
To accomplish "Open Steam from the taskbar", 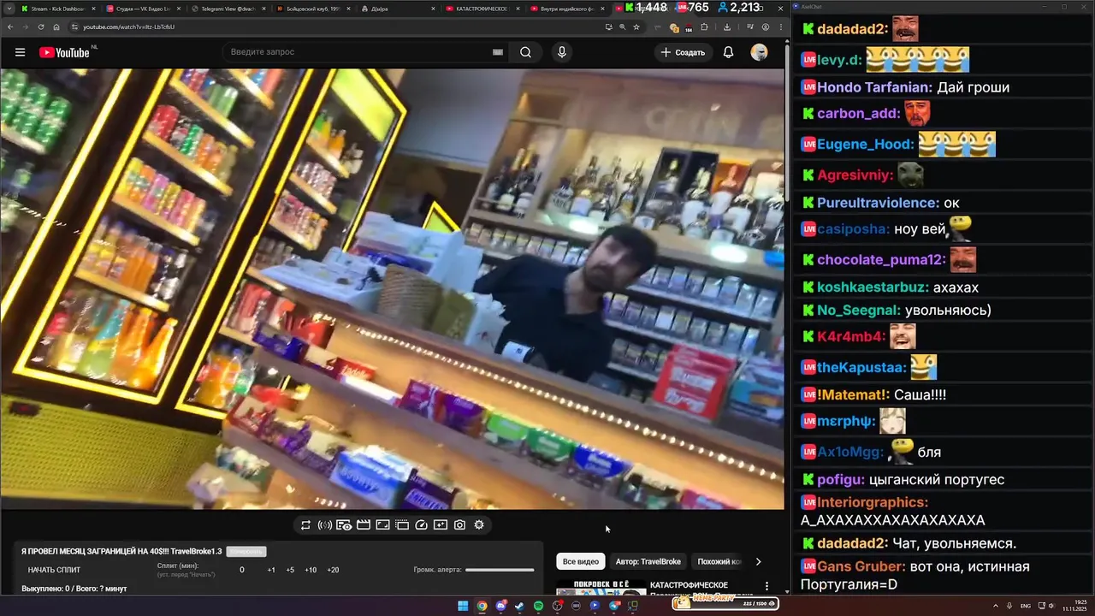I will [x=519, y=606].
